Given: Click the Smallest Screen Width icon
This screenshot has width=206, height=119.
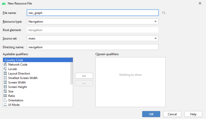Looking at the screenshot, I should pos(6,78).
